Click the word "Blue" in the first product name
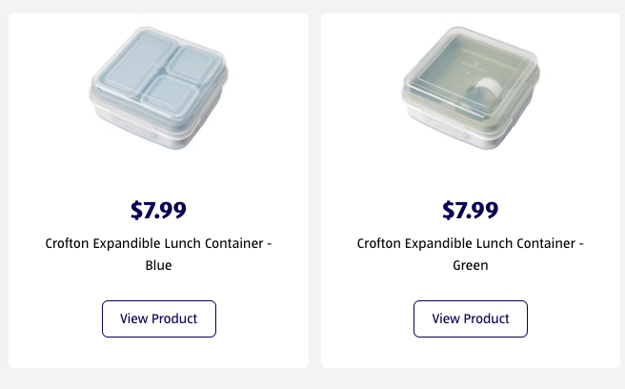The width and height of the screenshot is (625, 389). pos(159,266)
